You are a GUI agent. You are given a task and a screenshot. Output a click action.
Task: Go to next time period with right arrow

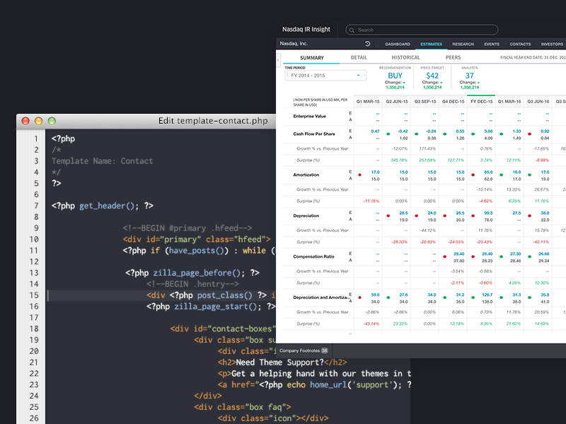364,76
